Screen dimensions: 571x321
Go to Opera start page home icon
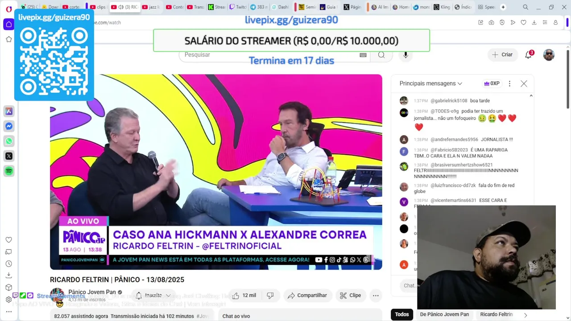point(9,24)
